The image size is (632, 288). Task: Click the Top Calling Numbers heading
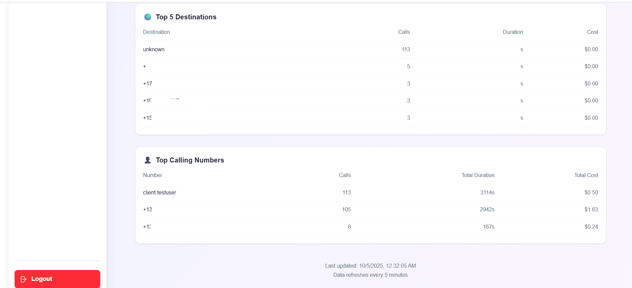tap(190, 160)
